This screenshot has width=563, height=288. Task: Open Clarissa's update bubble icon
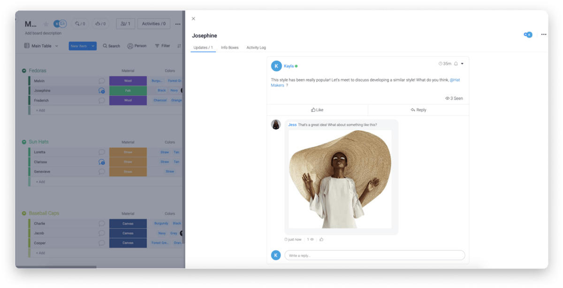[101, 162]
